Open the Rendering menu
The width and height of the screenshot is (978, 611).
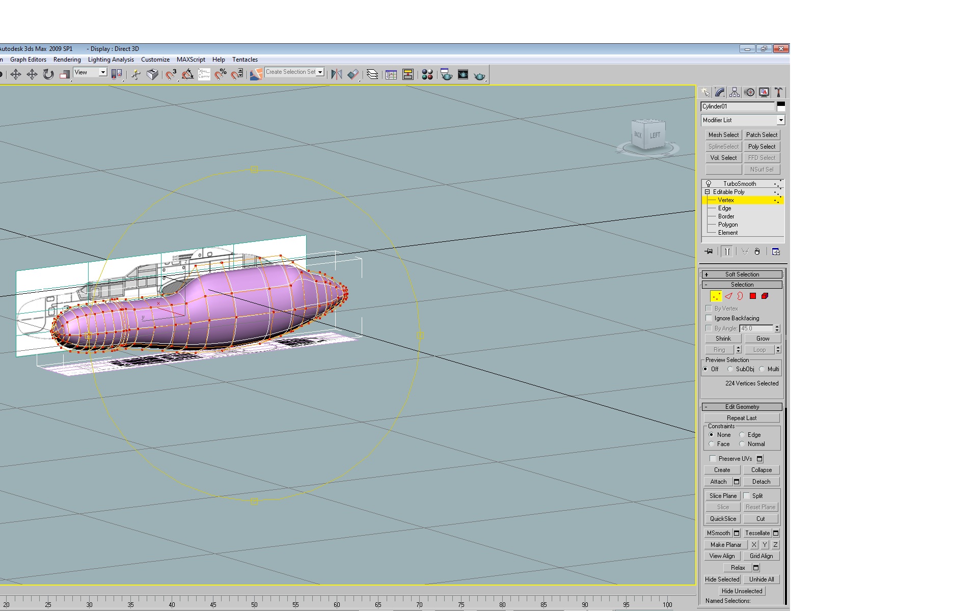pyautogui.click(x=67, y=60)
